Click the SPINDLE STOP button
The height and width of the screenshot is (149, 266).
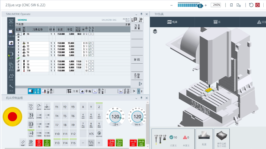(x=111, y=143)
